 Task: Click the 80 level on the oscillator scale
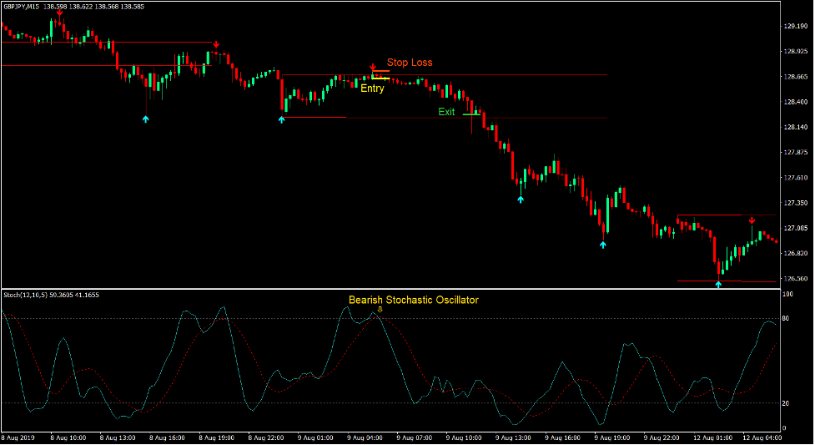click(787, 319)
